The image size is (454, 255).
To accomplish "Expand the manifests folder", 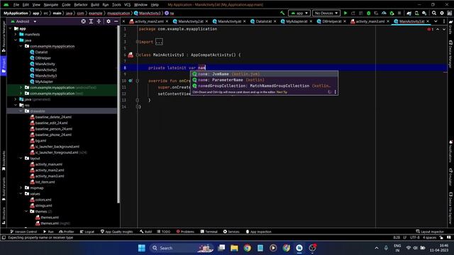I will tap(16, 35).
